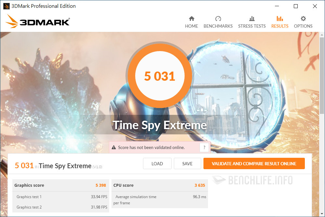Click the 'Graphics score' label
Image resolution: width=325 pixels, height=217 pixels.
point(29,185)
